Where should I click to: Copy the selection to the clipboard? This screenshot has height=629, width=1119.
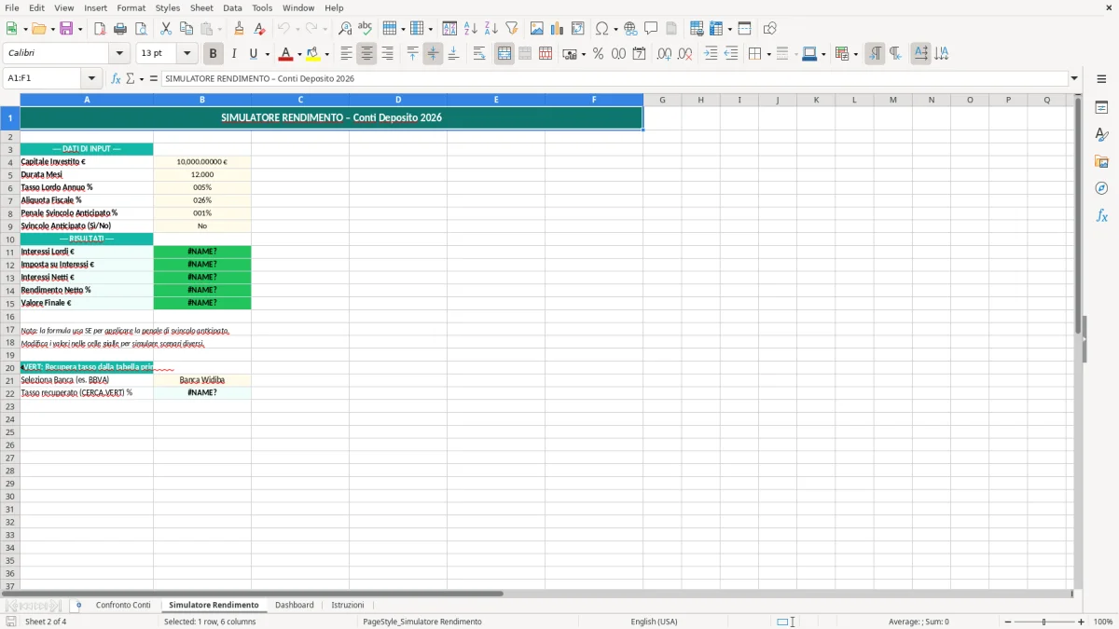click(186, 29)
